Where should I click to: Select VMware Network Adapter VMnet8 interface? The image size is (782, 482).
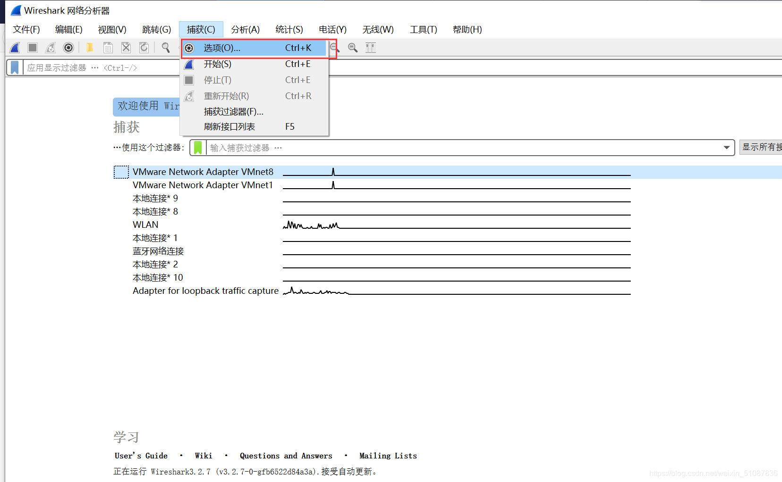tap(448, 172)
